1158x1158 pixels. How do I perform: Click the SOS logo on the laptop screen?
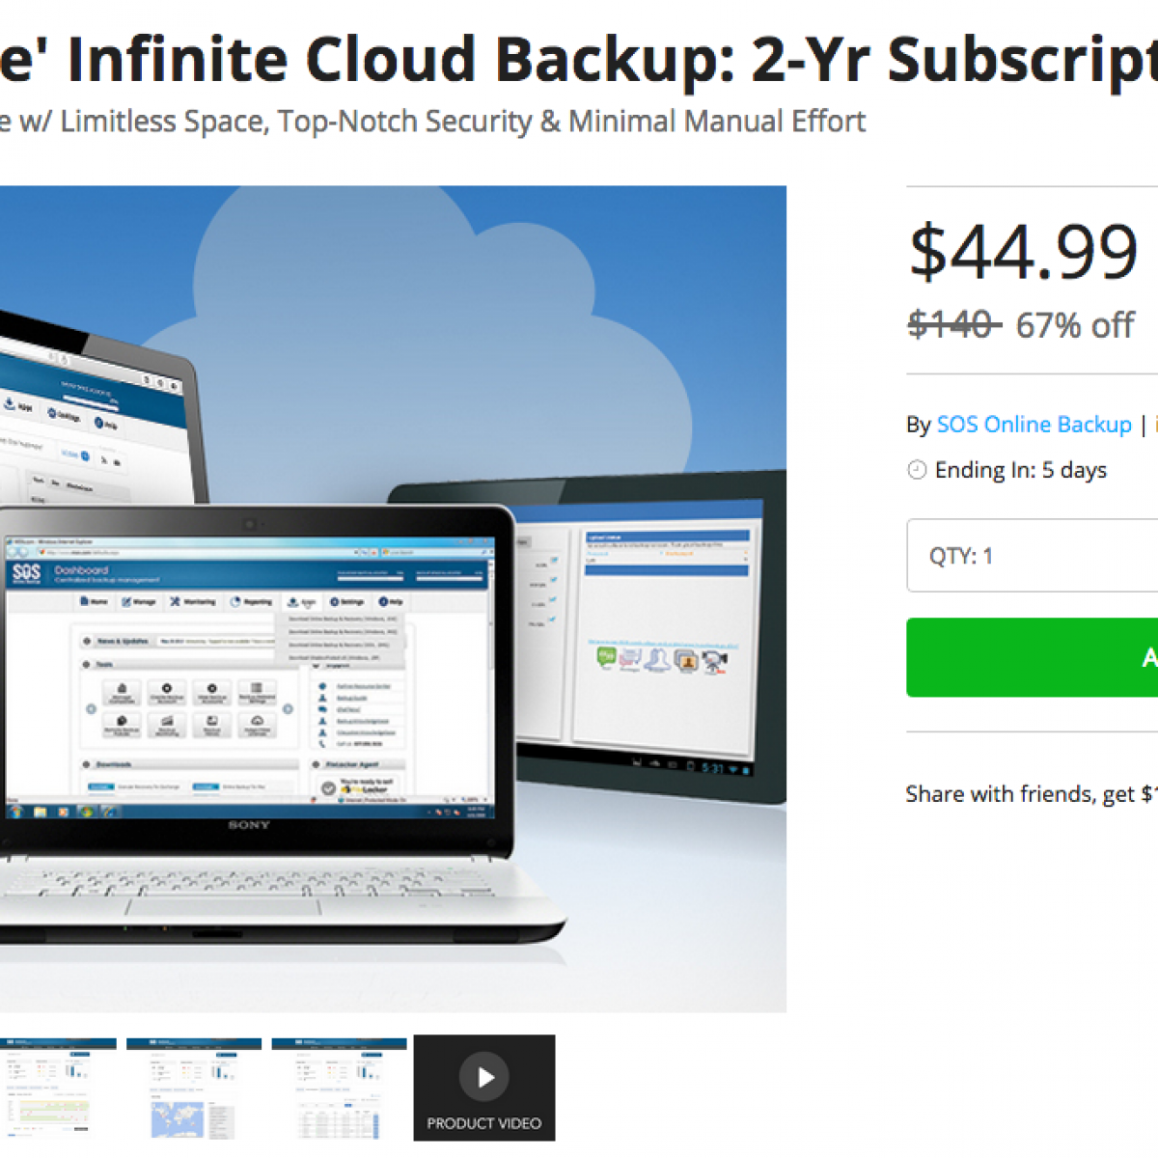click(x=27, y=573)
